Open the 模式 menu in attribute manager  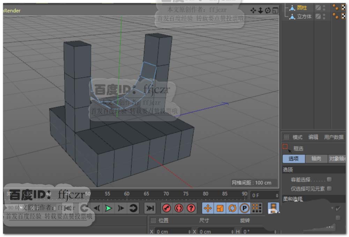[x=298, y=137]
